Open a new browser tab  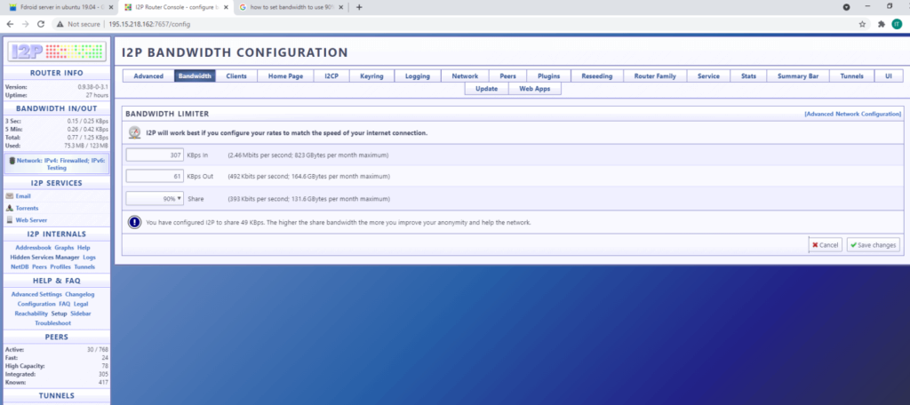coord(359,7)
